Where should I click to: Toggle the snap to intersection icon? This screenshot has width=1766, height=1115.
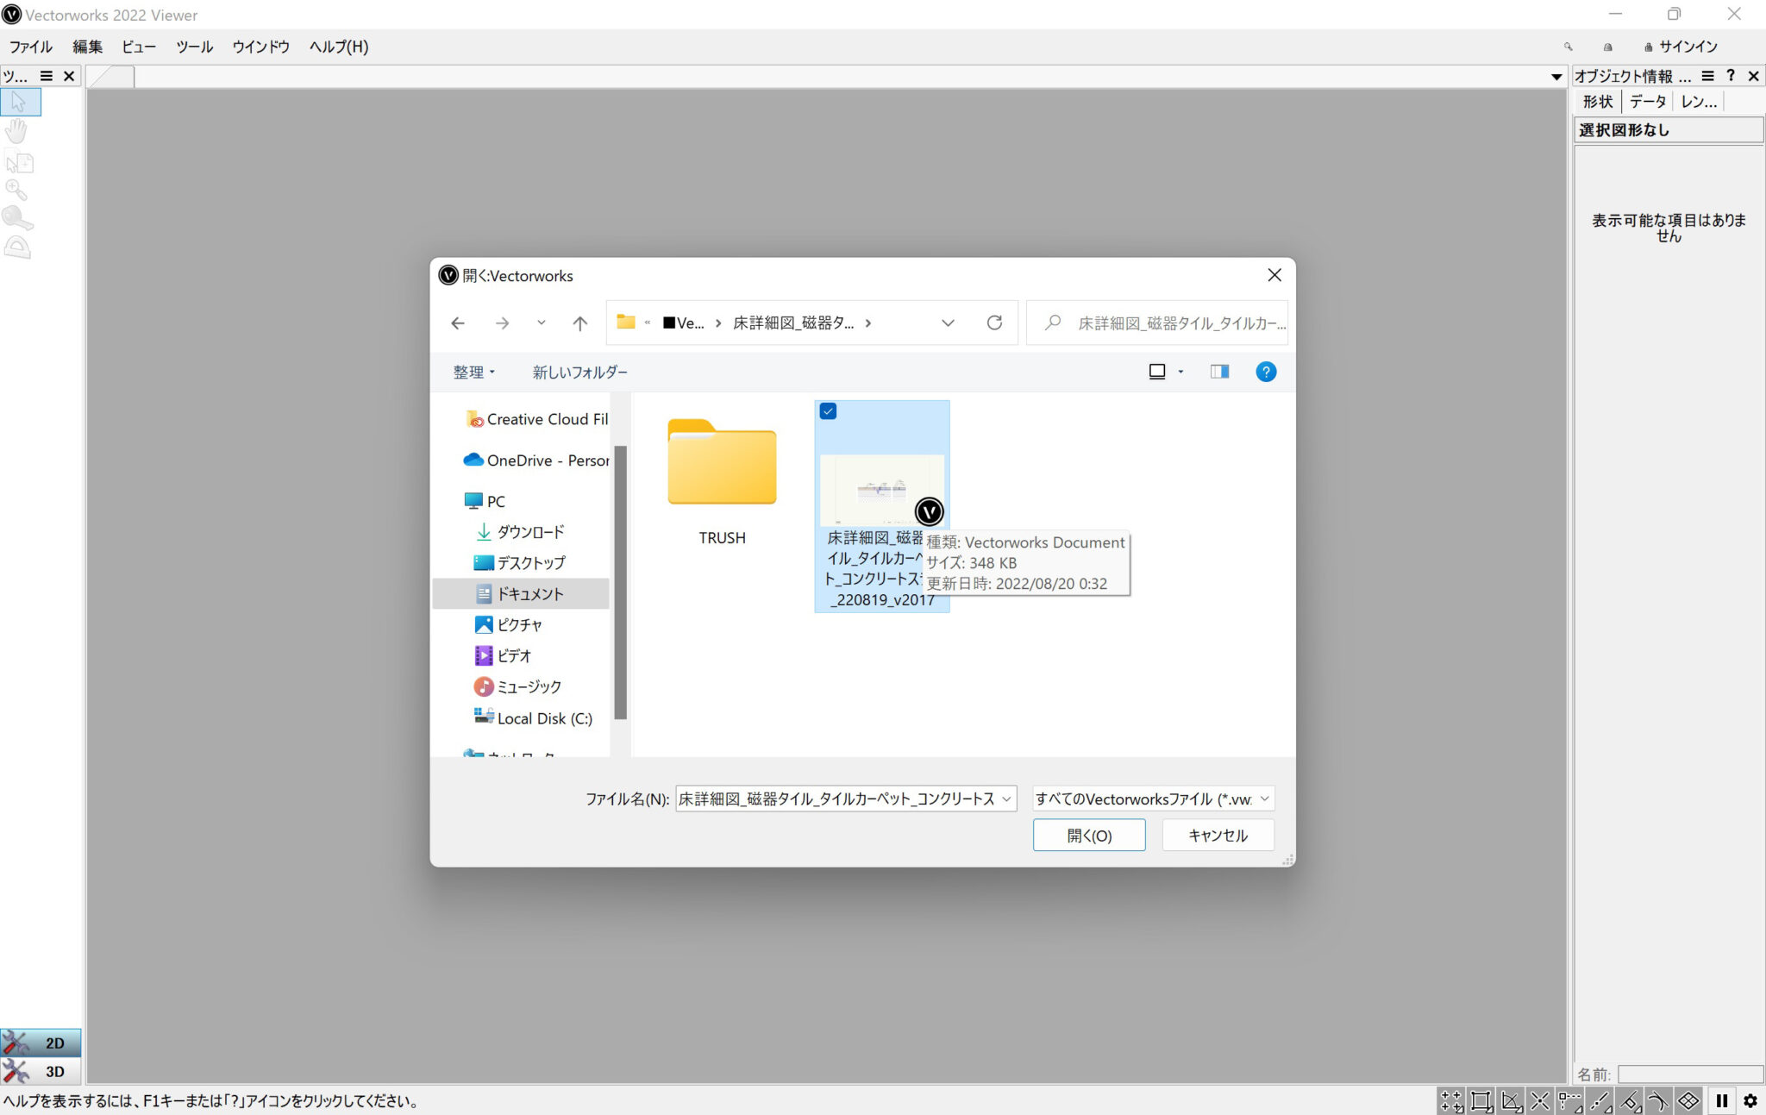1540,1101
